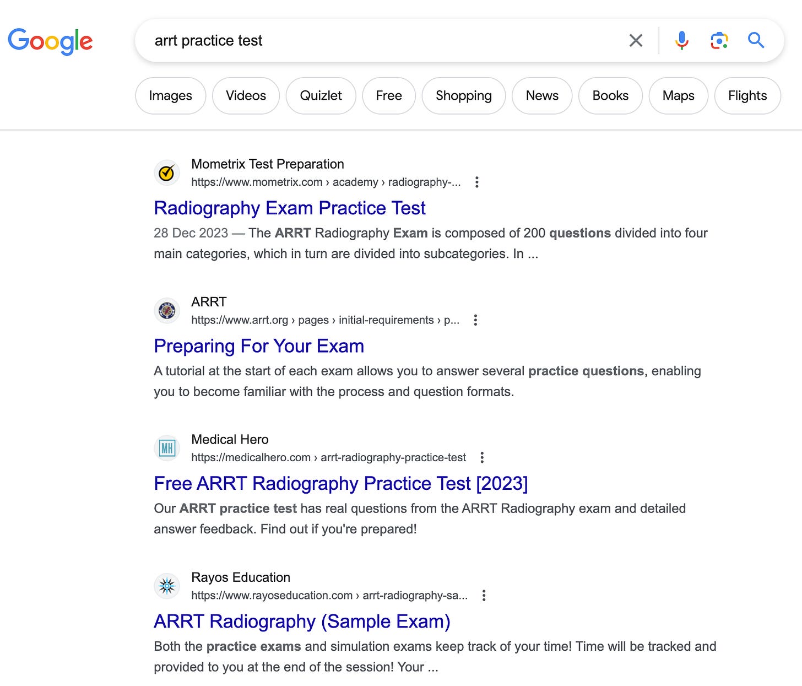802x686 pixels.
Task: Click the Rayos Education site name
Action: coord(241,577)
